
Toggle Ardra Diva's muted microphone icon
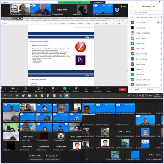click(x=161, y=49)
